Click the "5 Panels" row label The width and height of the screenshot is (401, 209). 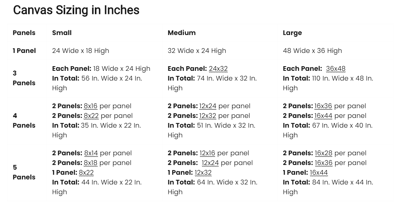point(24,172)
